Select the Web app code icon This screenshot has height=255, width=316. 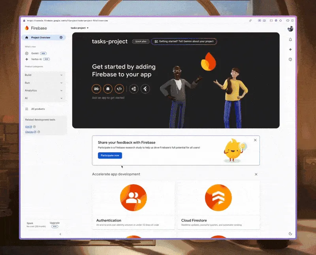(119, 89)
